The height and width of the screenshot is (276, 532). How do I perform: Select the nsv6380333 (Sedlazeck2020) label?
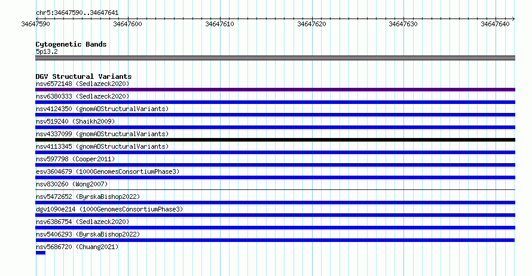82,96
